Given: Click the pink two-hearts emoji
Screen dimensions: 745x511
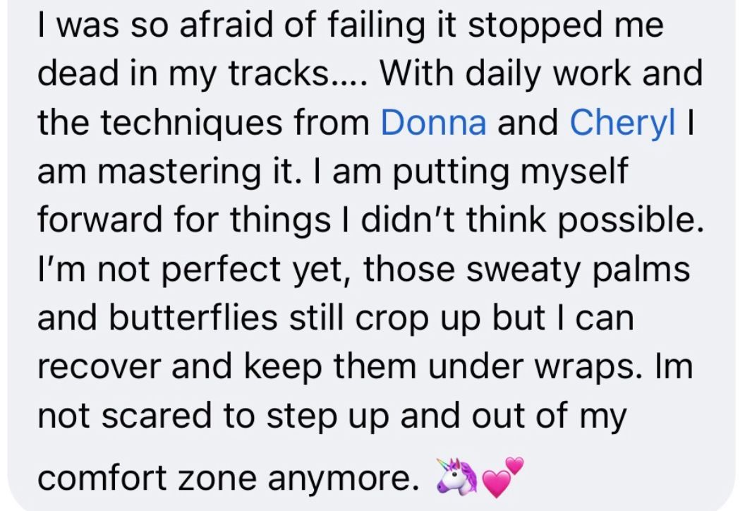Looking at the screenshot, I should [x=503, y=477].
